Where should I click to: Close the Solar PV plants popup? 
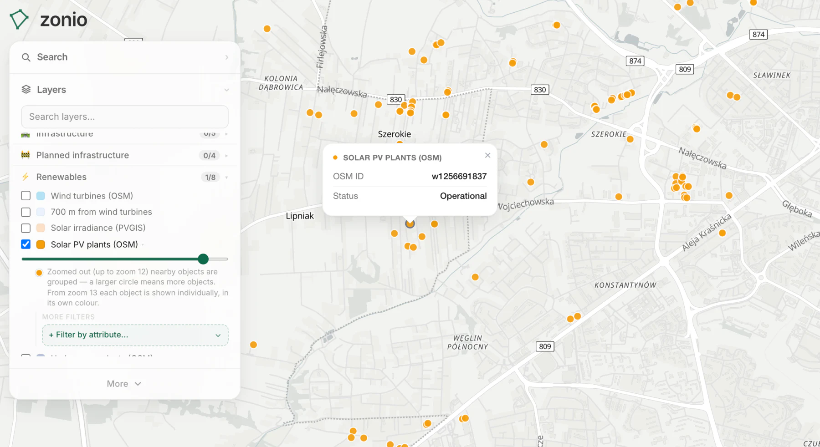point(488,155)
